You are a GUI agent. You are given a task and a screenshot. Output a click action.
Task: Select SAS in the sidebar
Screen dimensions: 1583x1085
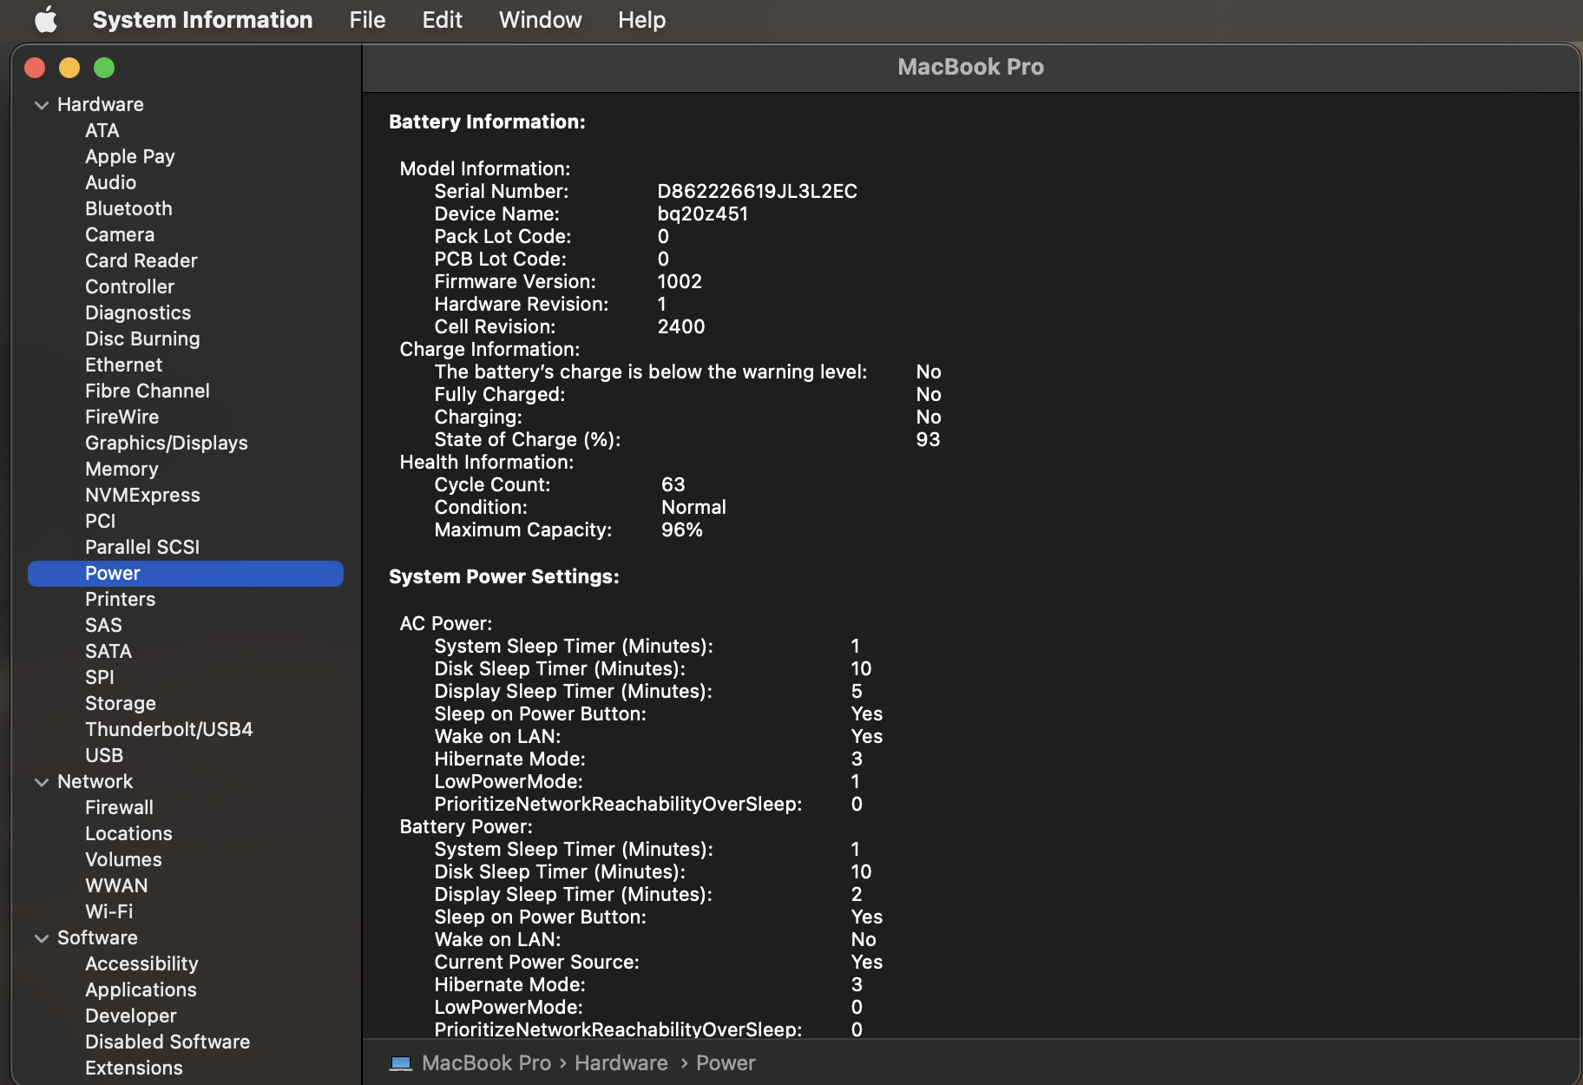[x=103, y=625]
